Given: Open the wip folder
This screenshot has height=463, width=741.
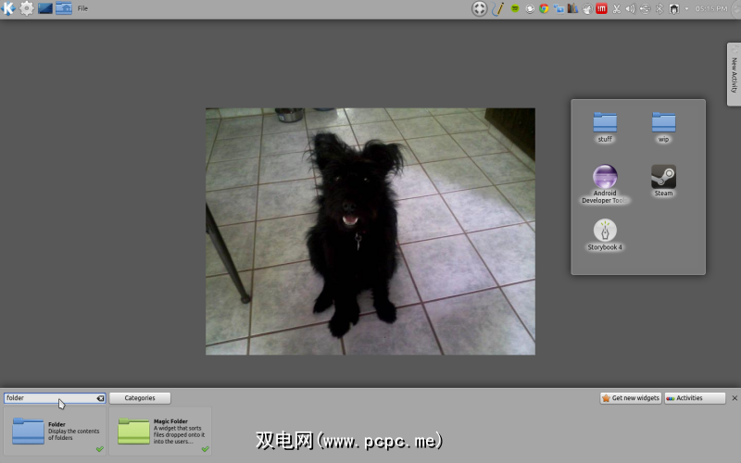Looking at the screenshot, I should click(x=663, y=127).
